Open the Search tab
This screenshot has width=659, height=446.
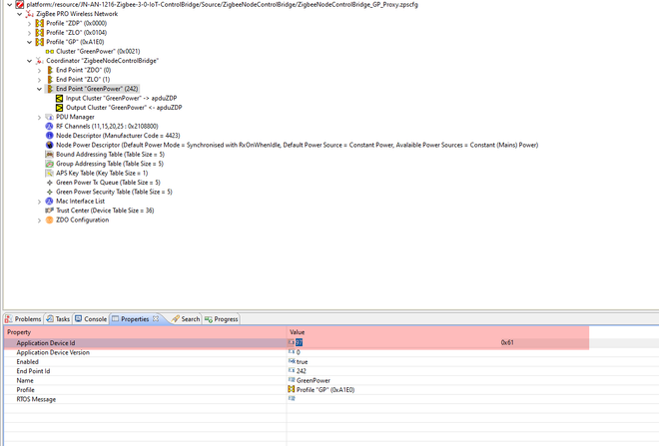[186, 319]
